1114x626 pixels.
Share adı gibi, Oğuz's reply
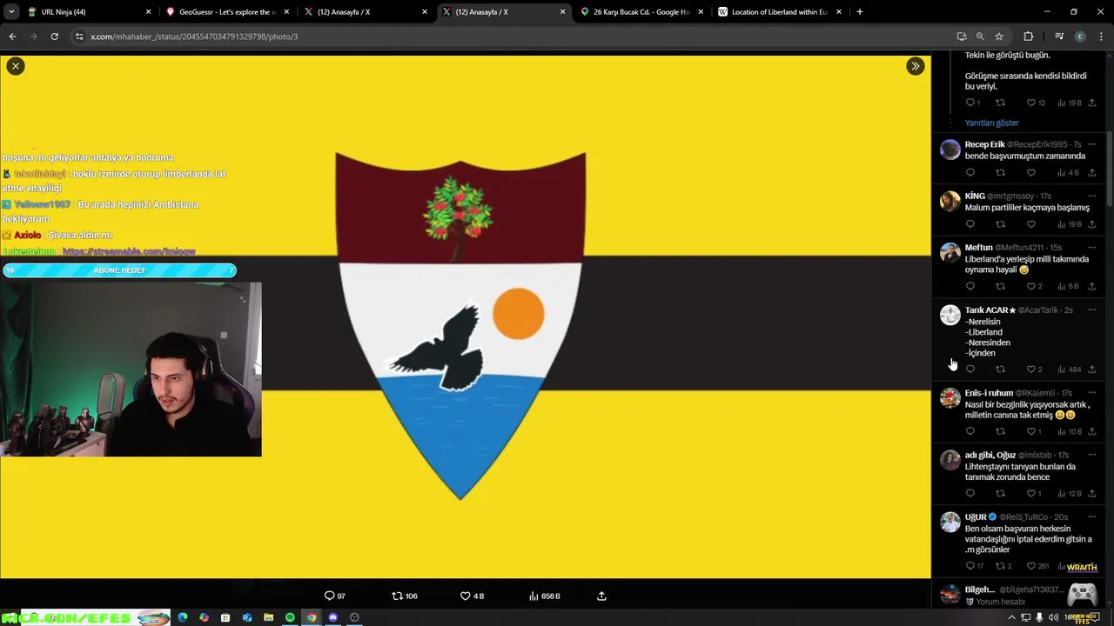click(x=1092, y=494)
